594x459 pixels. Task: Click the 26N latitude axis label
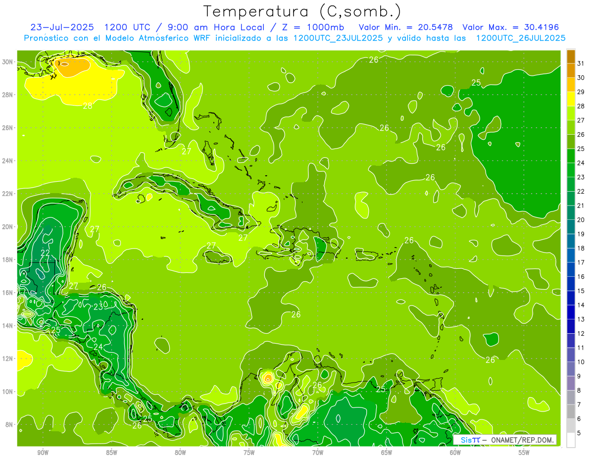pyautogui.click(x=8, y=128)
